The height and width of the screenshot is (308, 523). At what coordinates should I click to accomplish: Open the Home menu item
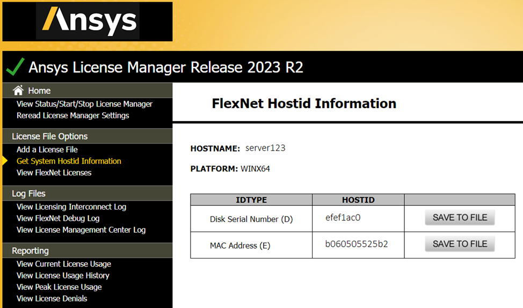(x=39, y=90)
